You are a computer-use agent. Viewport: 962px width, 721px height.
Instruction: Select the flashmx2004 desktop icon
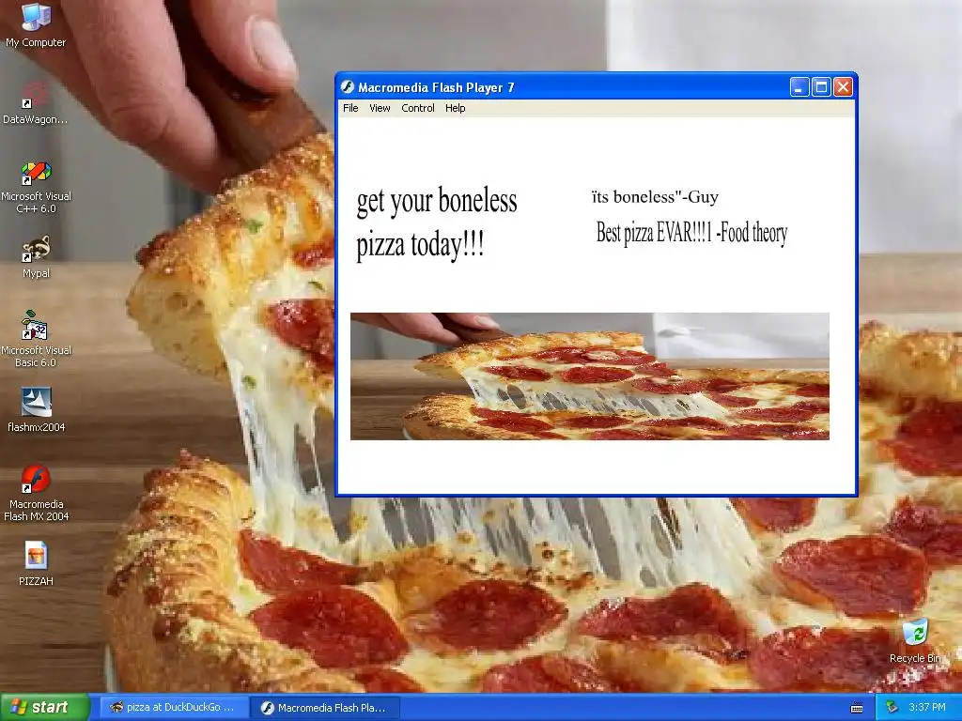(x=36, y=409)
